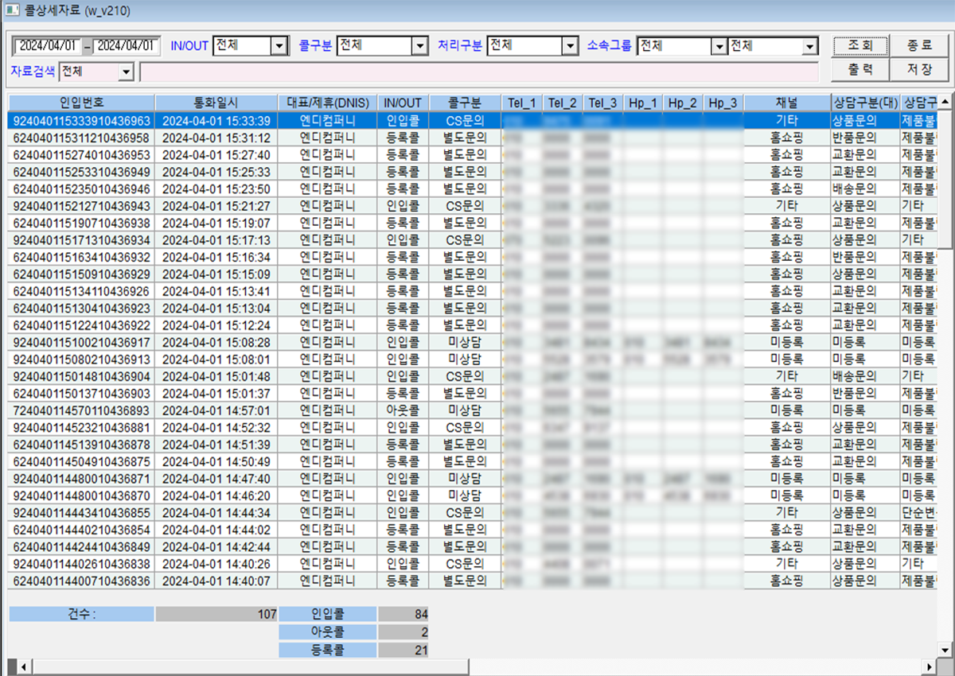Expand the first 소속그룹 dropdown
The height and width of the screenshot is (676, 955).
pos(719,46)
